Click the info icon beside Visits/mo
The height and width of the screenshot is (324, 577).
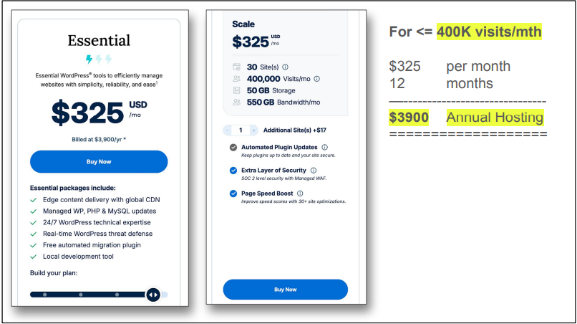click(x=316, y=79)
